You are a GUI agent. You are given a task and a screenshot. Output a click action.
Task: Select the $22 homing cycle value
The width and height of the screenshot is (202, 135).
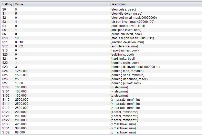coord(16,63)
